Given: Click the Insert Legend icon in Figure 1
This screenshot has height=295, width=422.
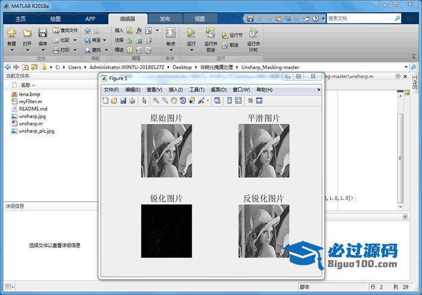Looking at the screenshot, I should pos(238,100).
